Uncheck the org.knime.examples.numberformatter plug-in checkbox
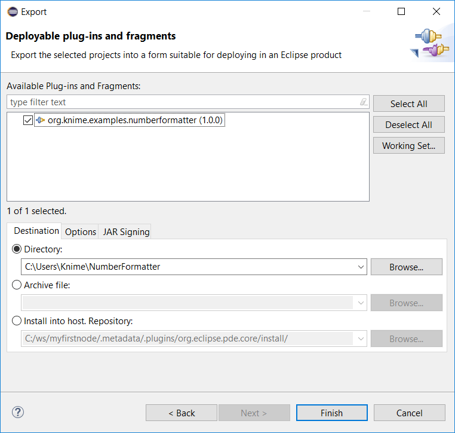 [27, 120]
